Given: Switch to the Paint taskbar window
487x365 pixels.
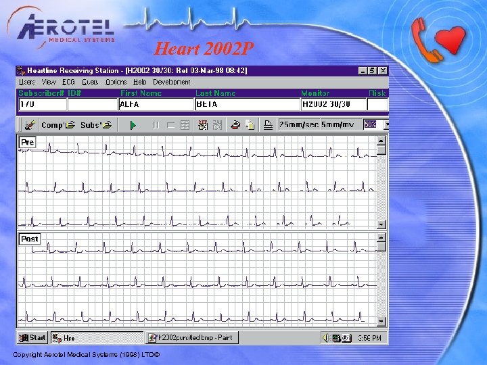Looking at the screenshot, I should pos(192,338).
